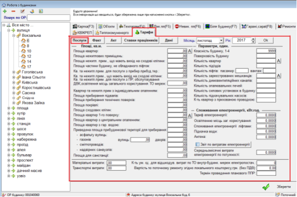Click the fourth toolbar icon with globe
Screen dimensions: 297x197
32,11
